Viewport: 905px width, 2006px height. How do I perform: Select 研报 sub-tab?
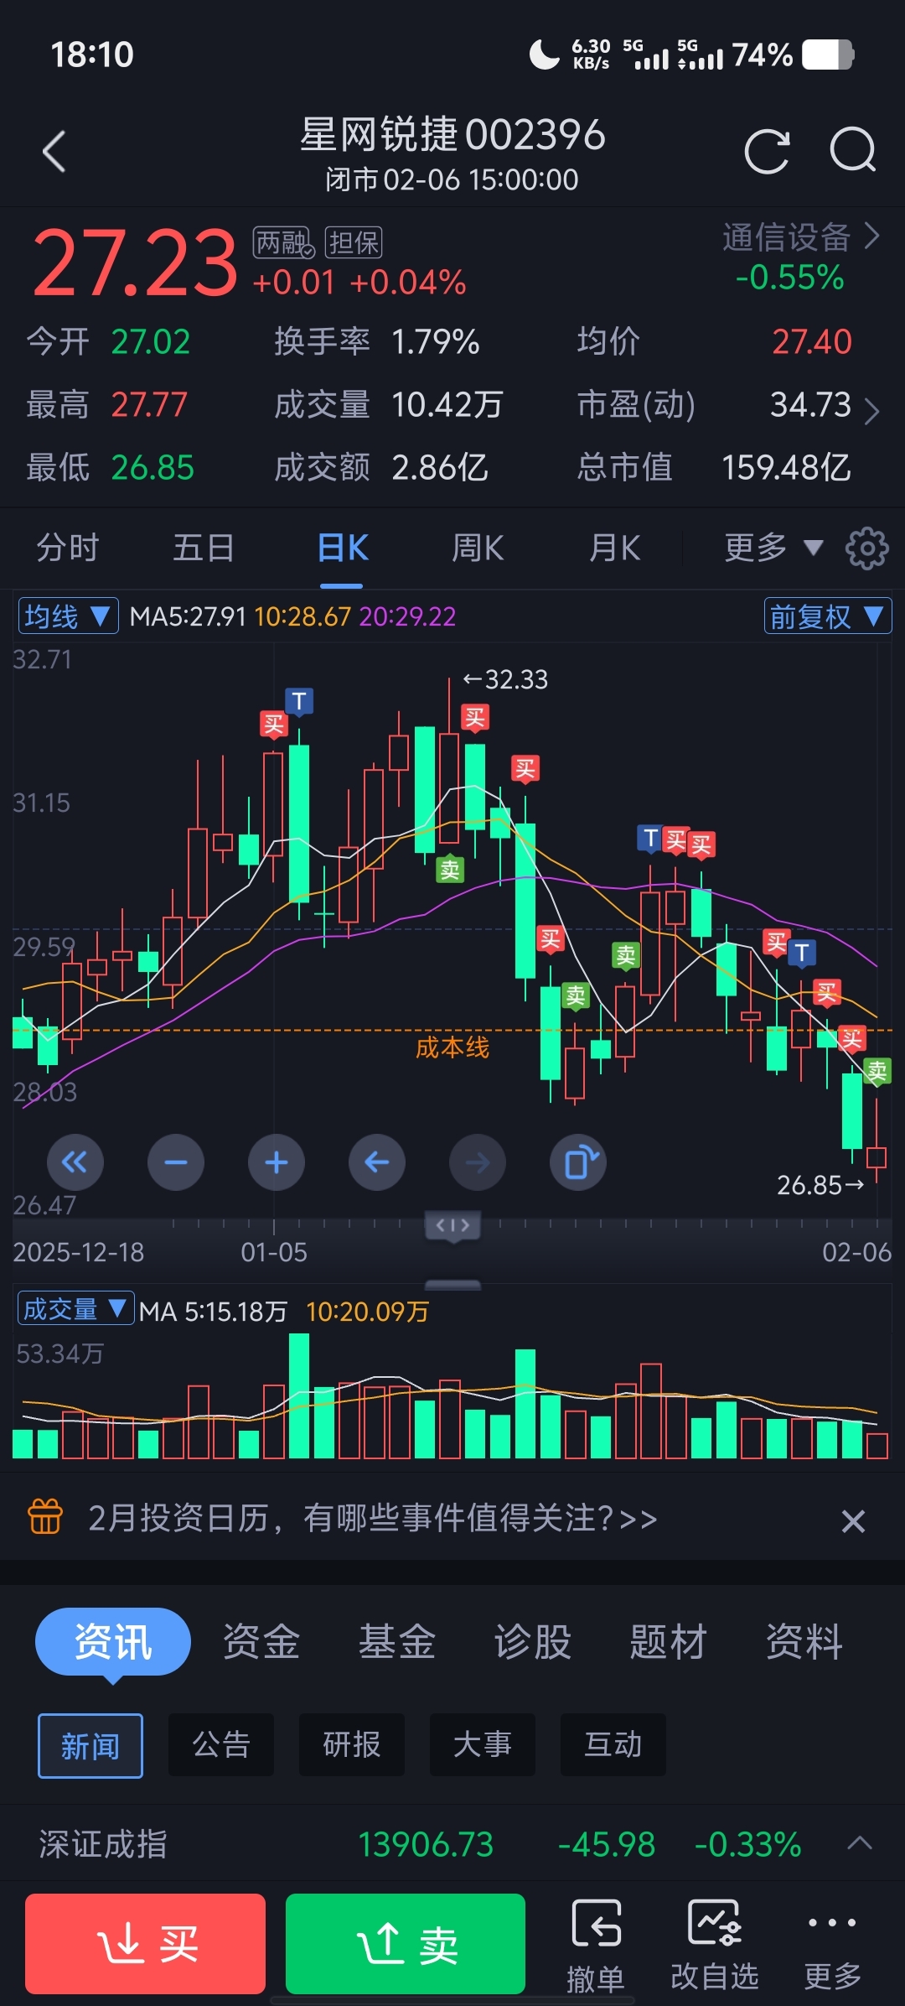pos(352,1744)
